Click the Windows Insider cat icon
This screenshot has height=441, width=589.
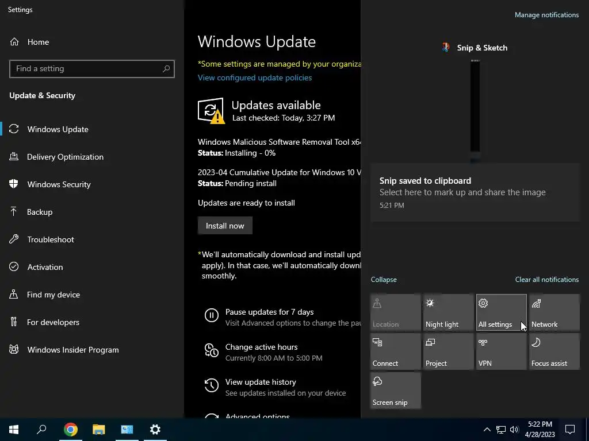tap(14, 350)
